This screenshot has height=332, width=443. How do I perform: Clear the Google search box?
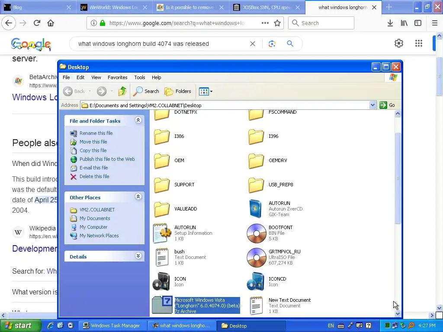253,44
